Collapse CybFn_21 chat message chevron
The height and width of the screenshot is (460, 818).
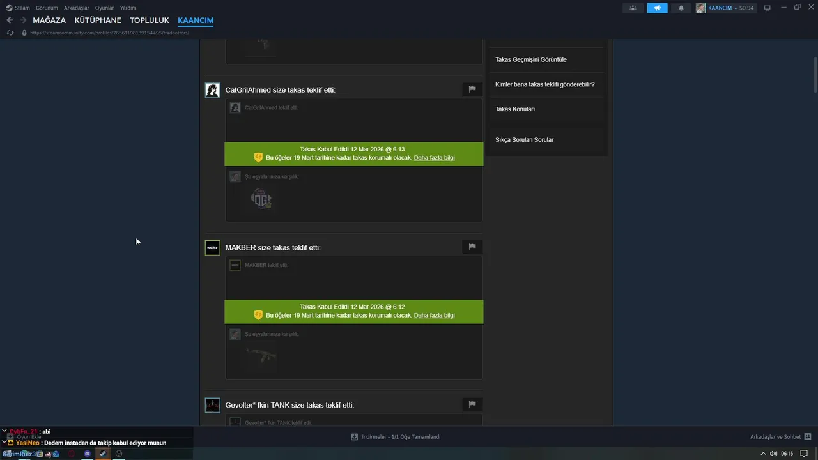(4, 431)
